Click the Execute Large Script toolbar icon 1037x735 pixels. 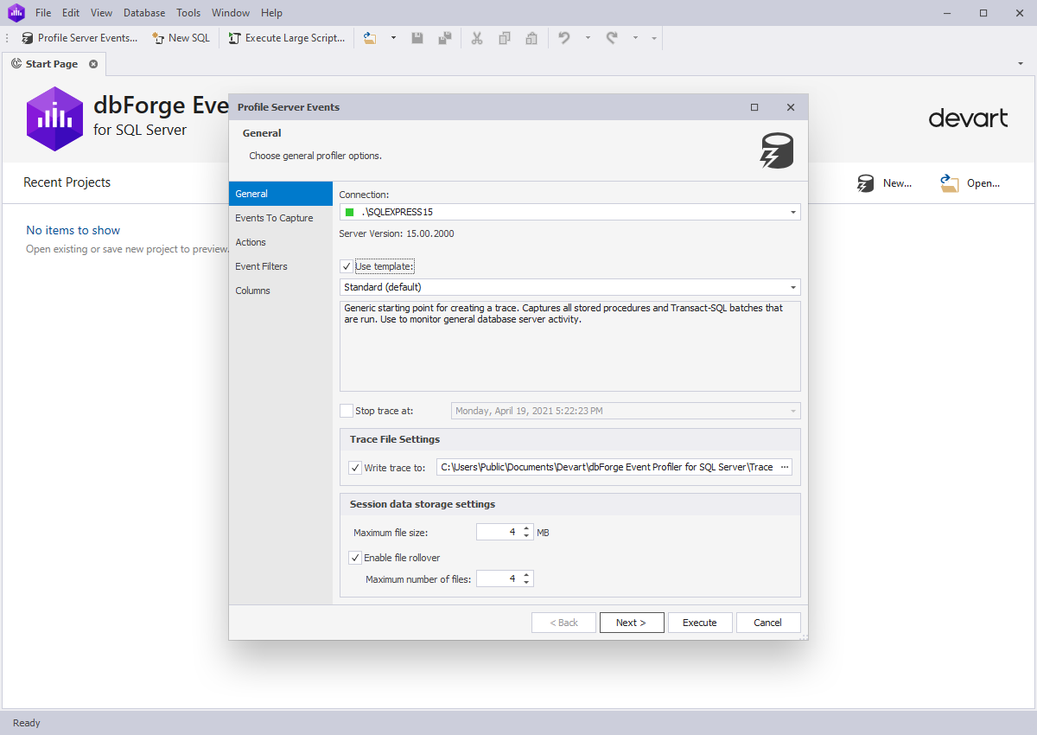tap(232, 37)
